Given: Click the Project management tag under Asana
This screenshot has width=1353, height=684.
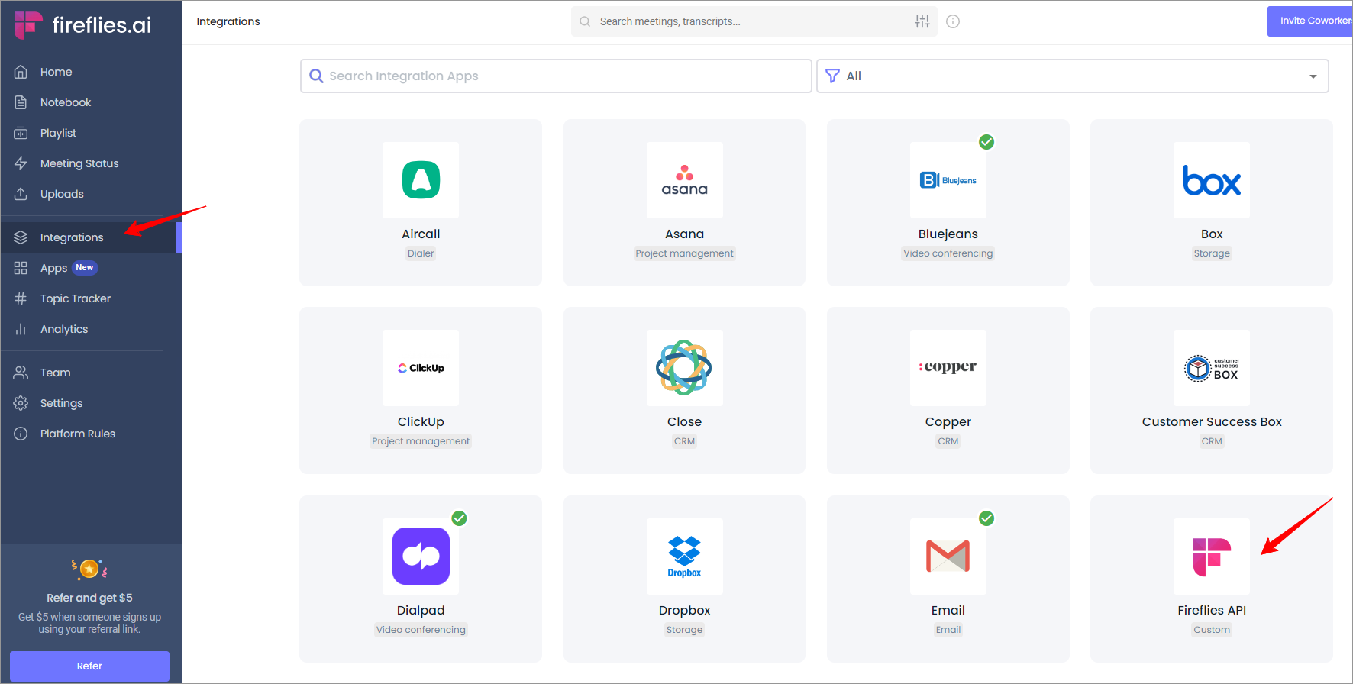Looking at the screenshot, I should pos(685,253).
